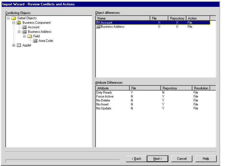Expand the Applet tree node
Viewport: 231px width, 166px height.
coord(14,45)
